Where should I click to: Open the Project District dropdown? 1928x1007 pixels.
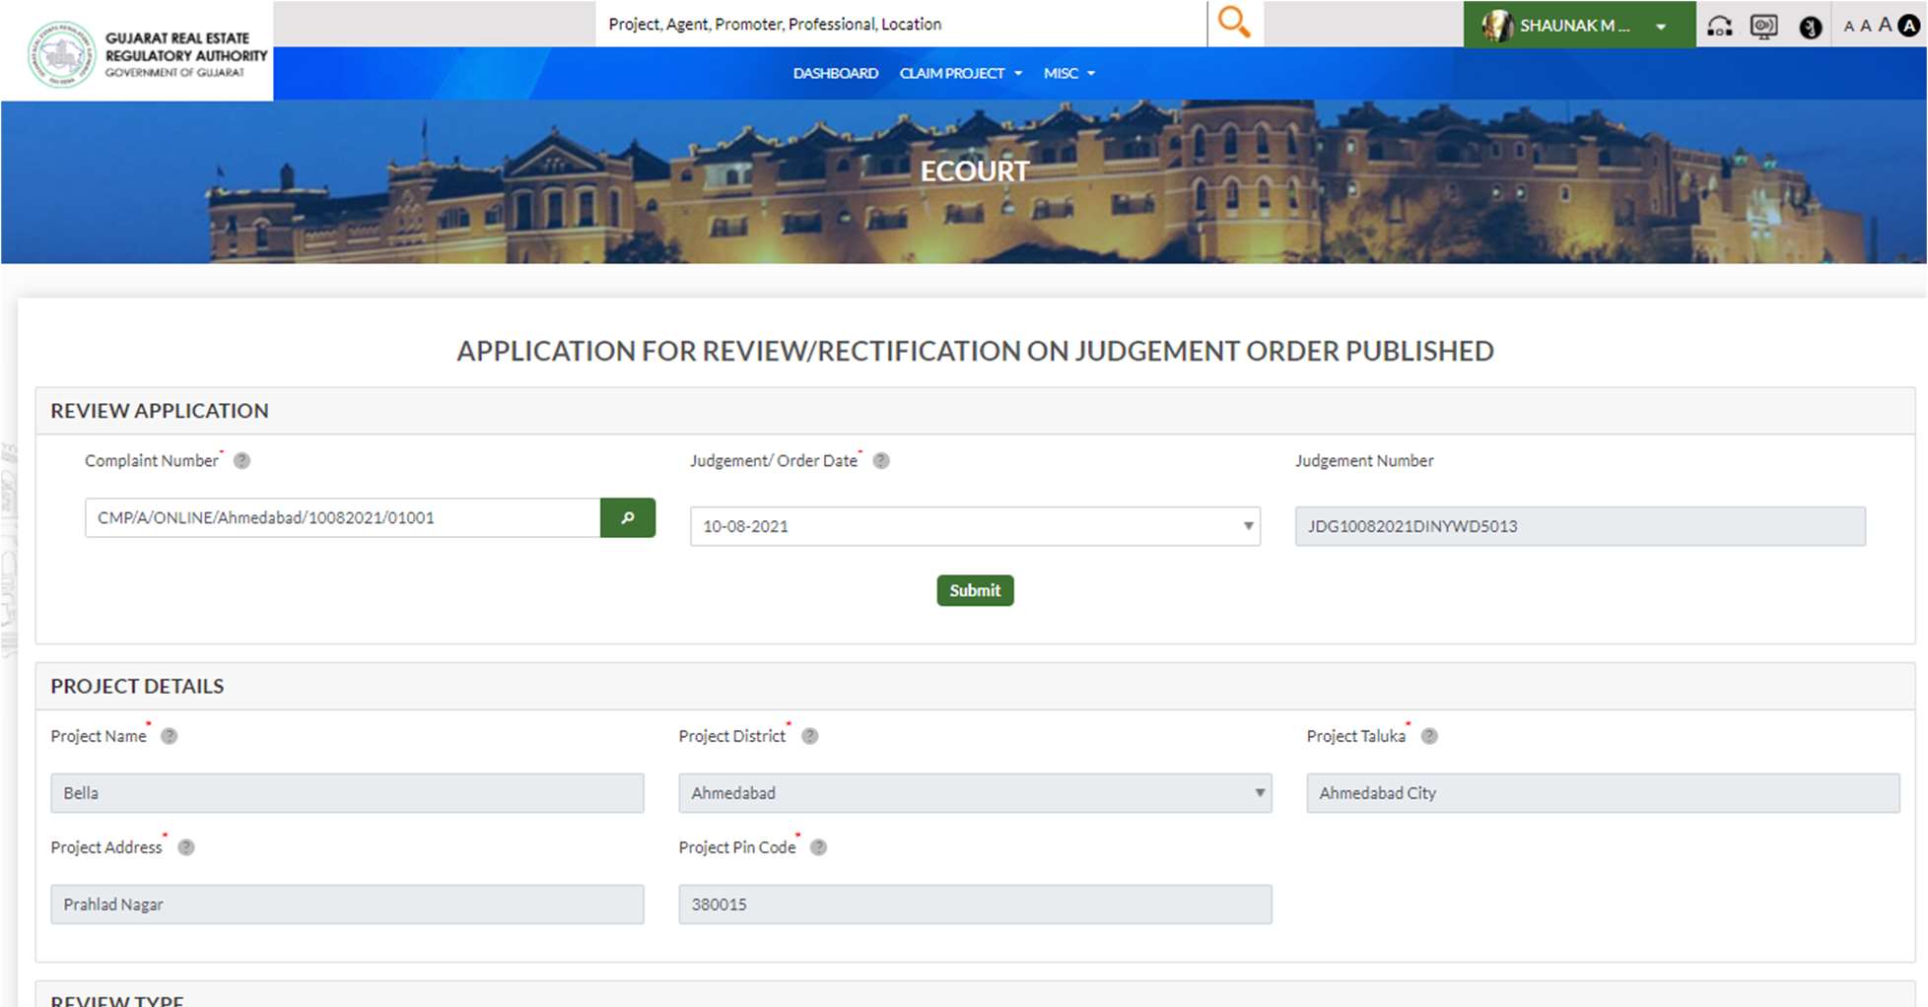(x=975, y=793)
